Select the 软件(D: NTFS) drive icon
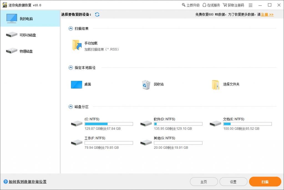Image resolution: width=284 pixels, height=190 pixels. point(146,124)
